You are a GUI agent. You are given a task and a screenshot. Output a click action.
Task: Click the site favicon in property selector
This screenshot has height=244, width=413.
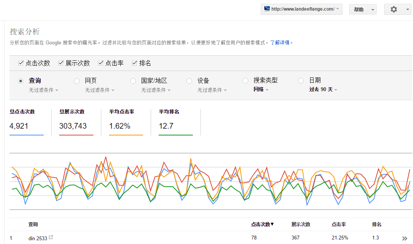click(x=267, y=9)
